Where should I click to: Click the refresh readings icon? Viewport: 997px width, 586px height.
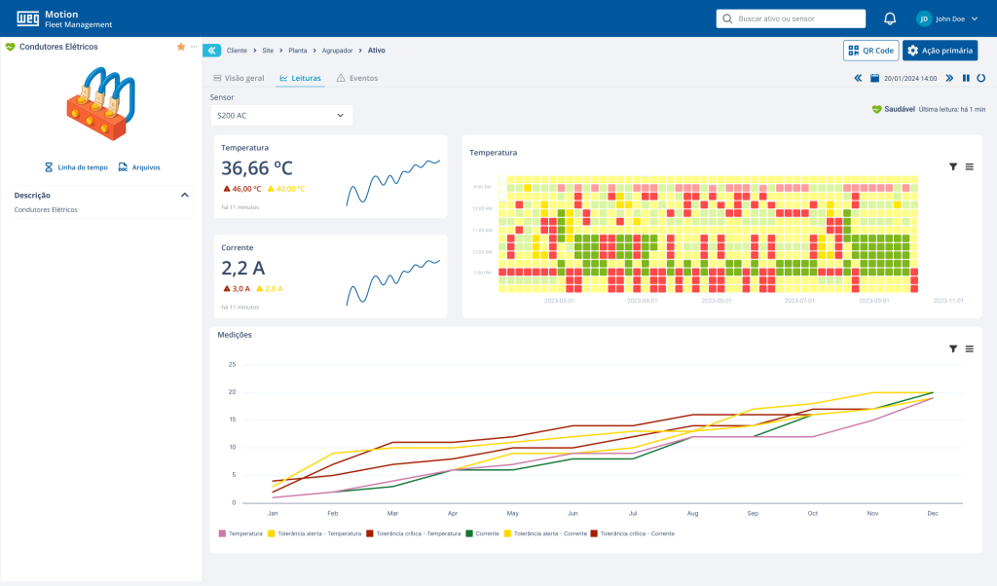980,78
